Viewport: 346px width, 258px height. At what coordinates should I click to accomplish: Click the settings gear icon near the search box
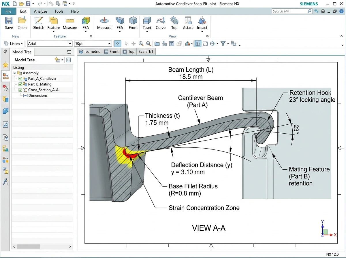tap(323, 11)
